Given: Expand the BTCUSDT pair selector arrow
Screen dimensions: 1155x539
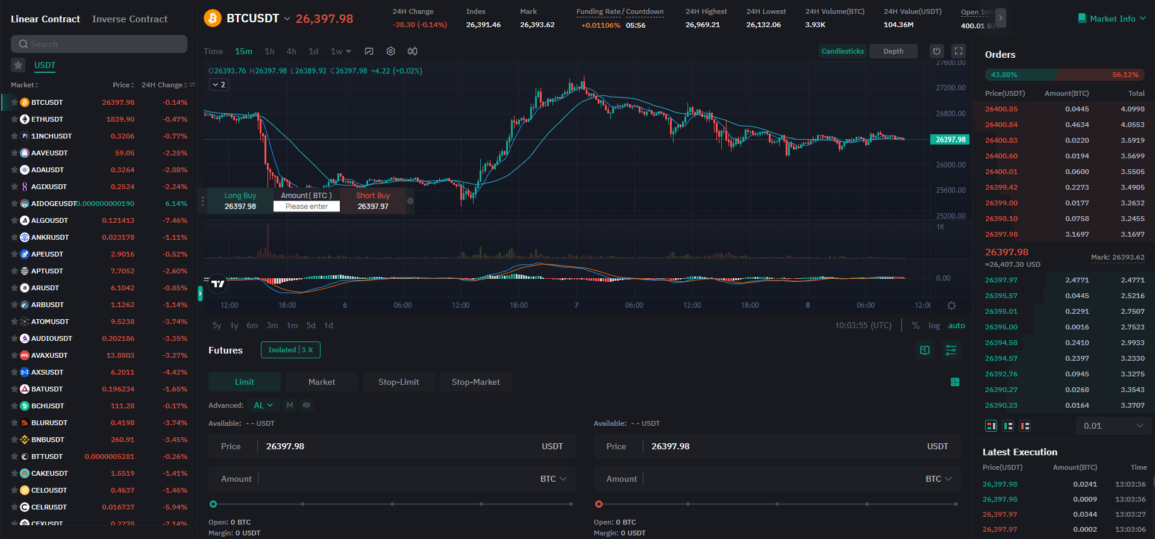Looking at the screenshot, I should coord(287,19).
